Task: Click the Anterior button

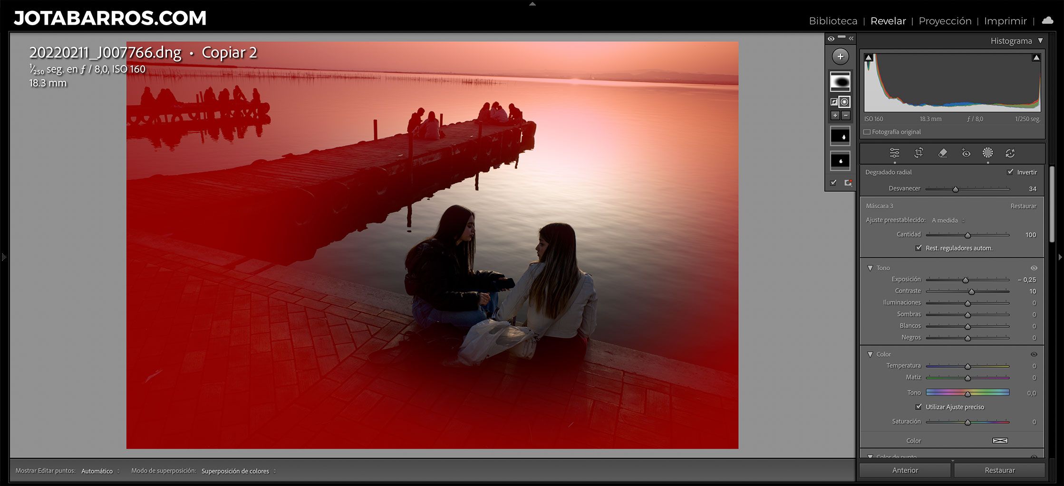Action: coord(905,470)
